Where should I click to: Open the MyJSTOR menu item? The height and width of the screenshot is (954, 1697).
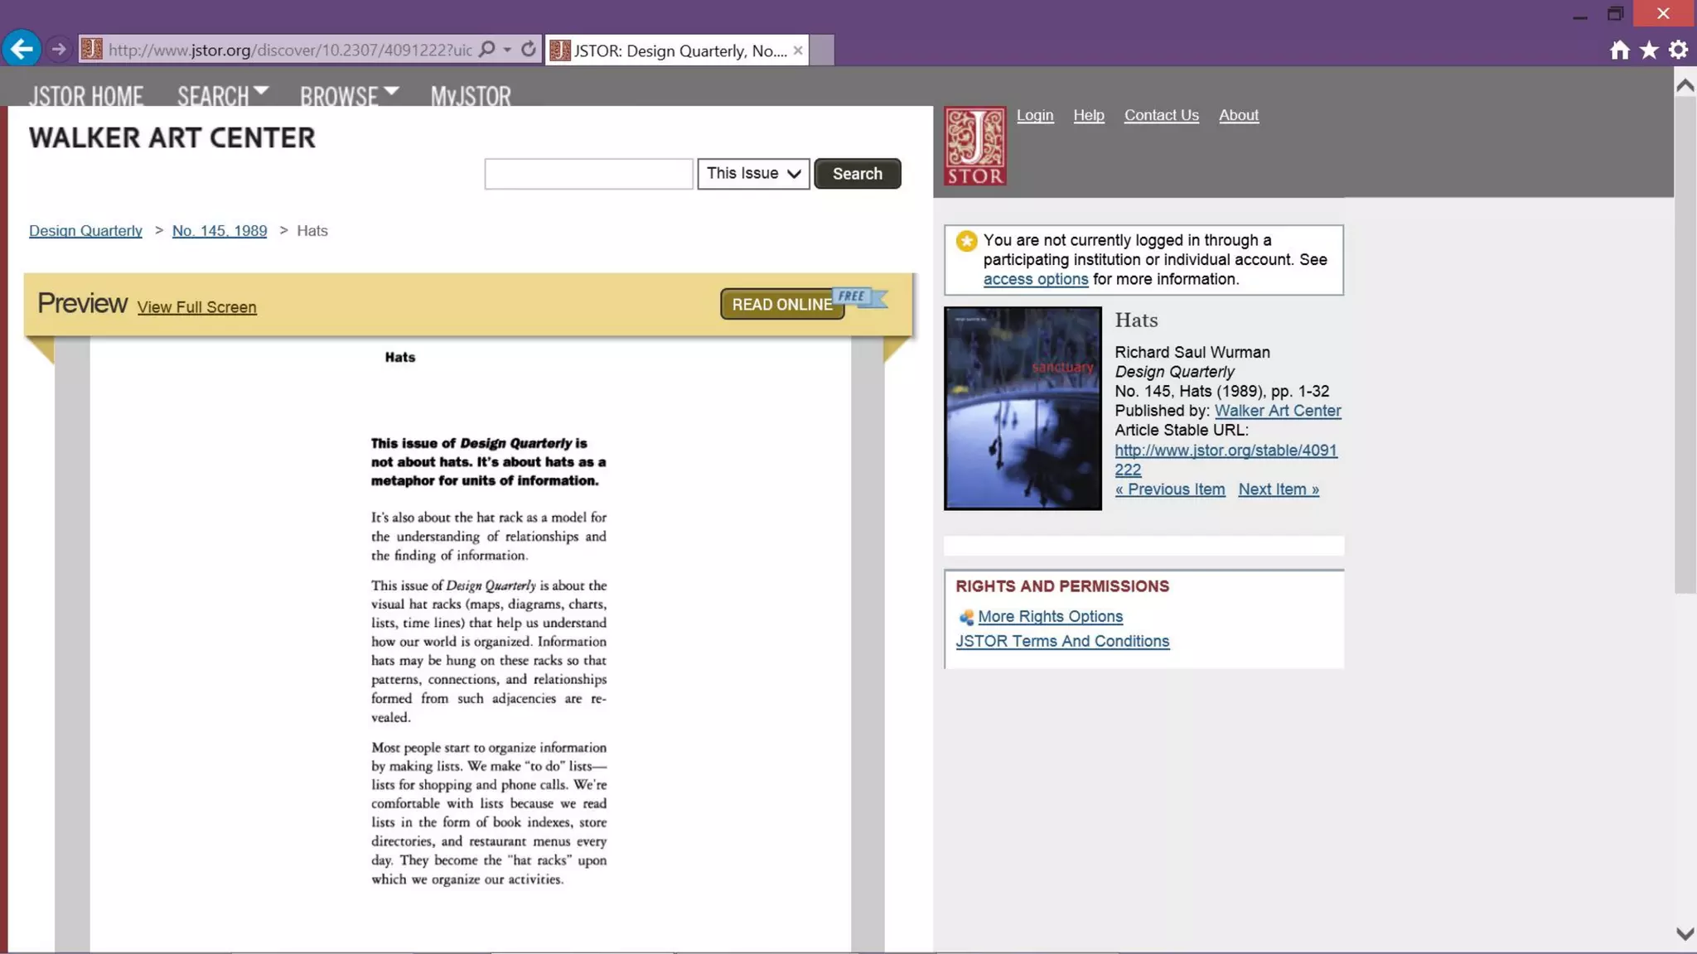tap(471, 96)
